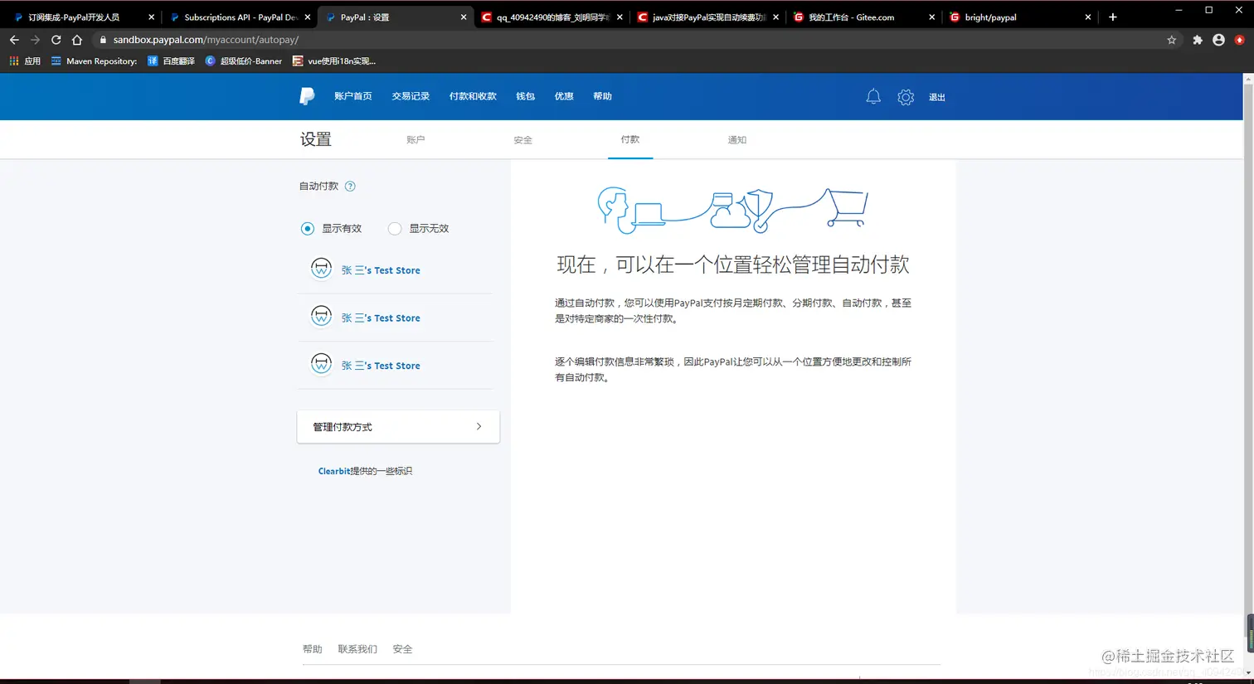Open 账户首页 in the top navigation

353,96
